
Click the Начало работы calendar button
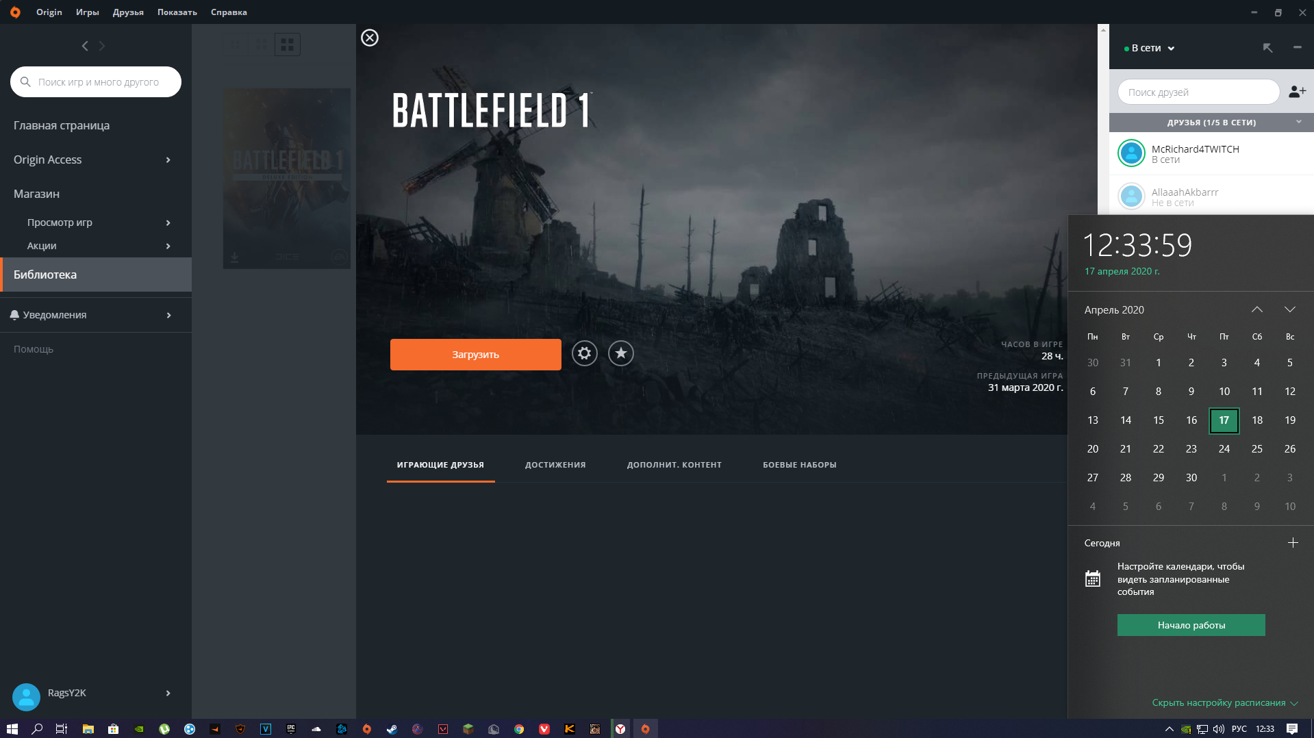pos(1191,625)
